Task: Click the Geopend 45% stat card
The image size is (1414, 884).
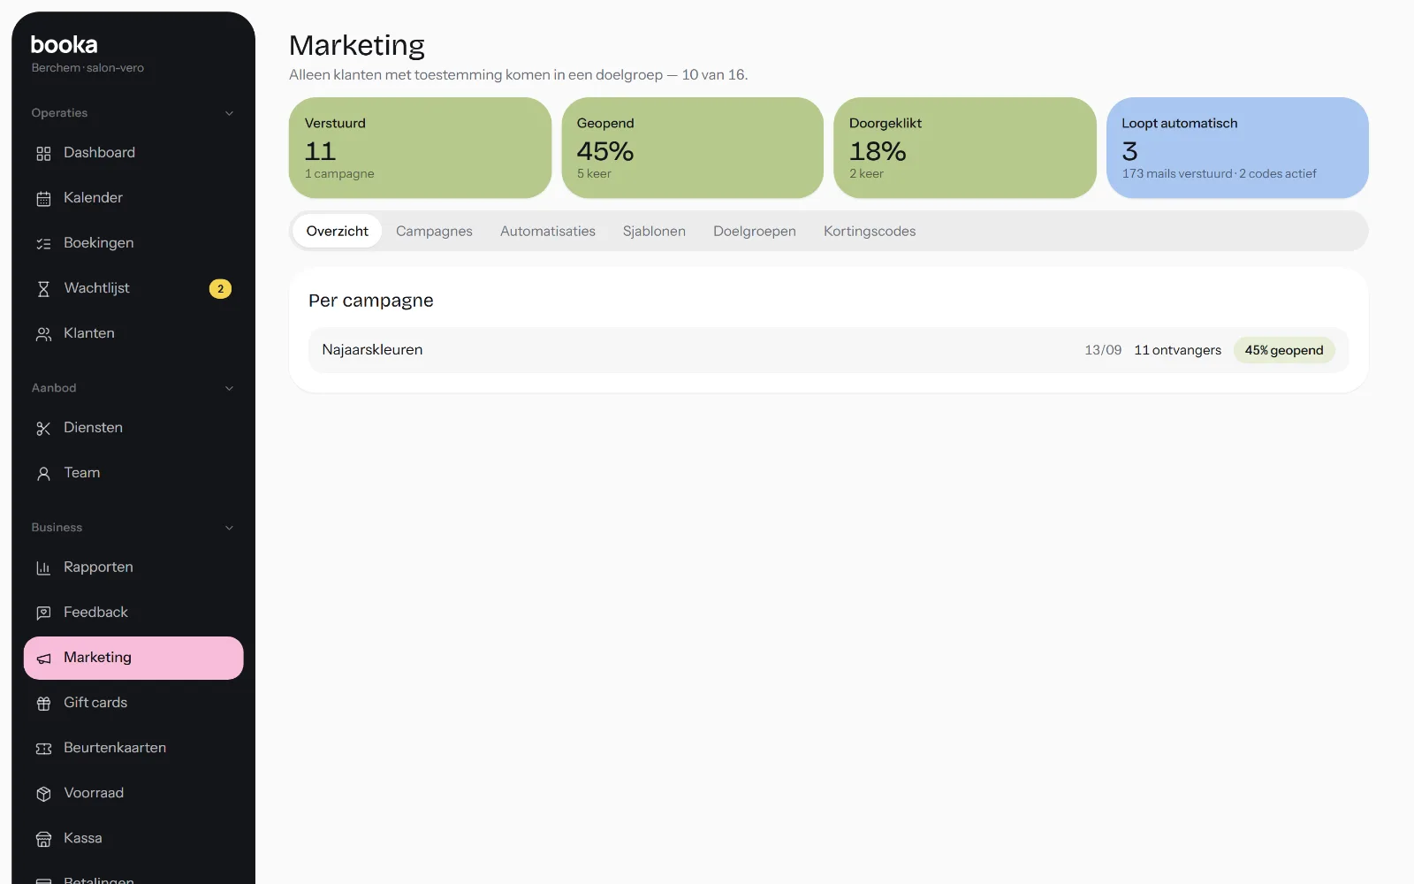Action: 692,148
